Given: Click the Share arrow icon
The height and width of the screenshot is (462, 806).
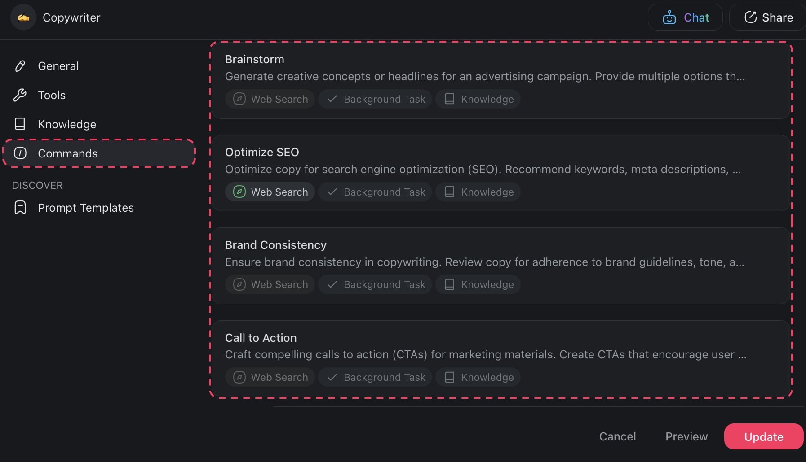Looking at the screenshot, I should click(x=750, y=17).
